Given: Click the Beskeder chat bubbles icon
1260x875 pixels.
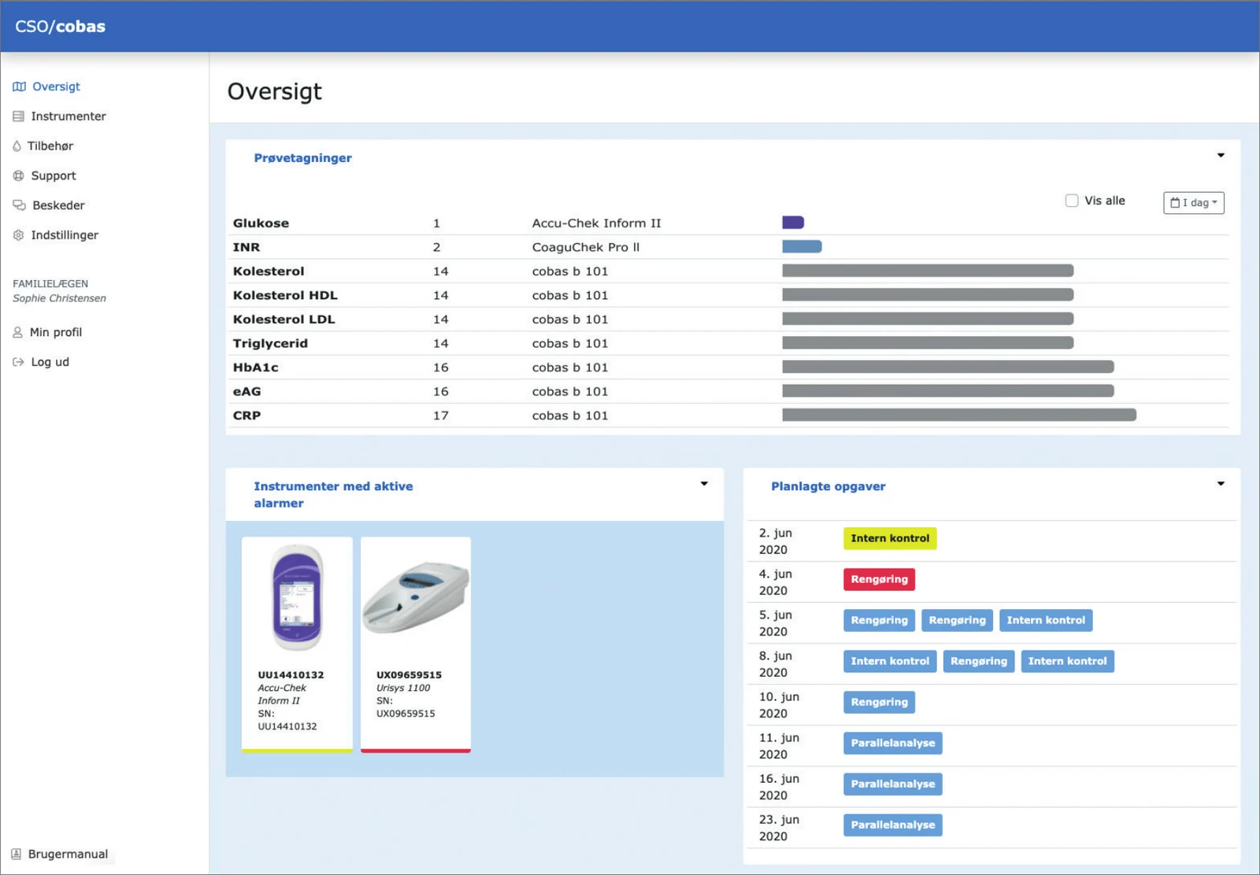Looking at the screenshot, I should point(19,205).
